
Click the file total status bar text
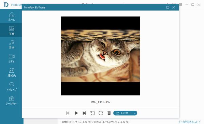point(95,122)
